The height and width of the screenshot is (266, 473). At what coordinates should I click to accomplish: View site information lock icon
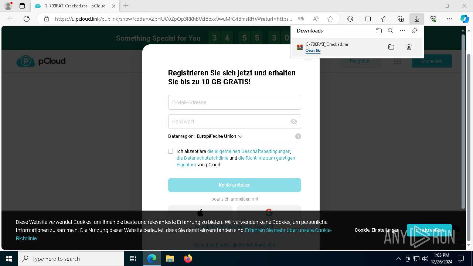pos(47,19)
